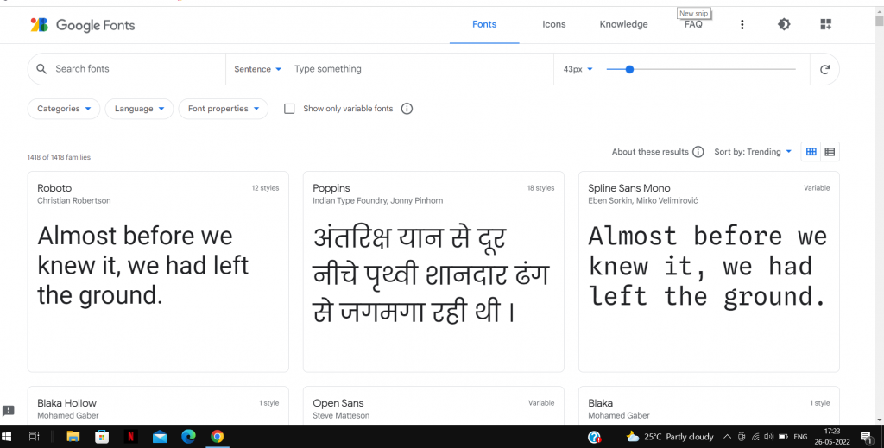Click the Google Fonts logo
The image size is (884, 448).
82,25
